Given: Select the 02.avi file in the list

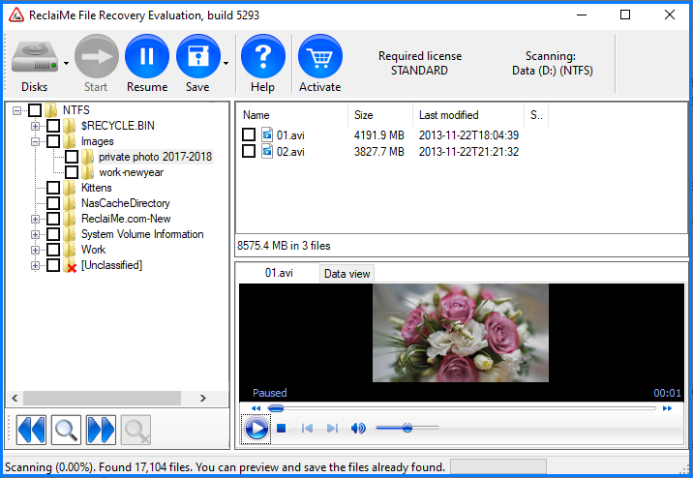Looking at the screenshot, I should [x=290, y=151].
